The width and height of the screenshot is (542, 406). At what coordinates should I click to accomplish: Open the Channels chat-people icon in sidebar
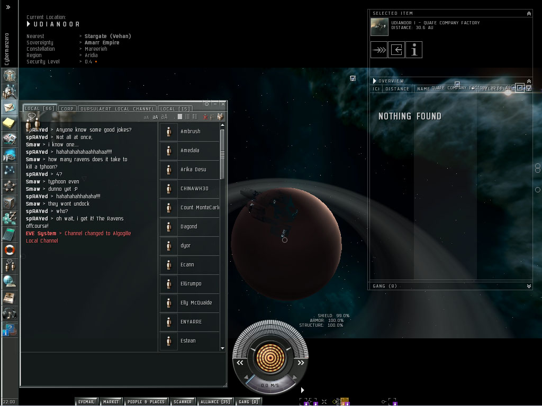click(10, 266)
